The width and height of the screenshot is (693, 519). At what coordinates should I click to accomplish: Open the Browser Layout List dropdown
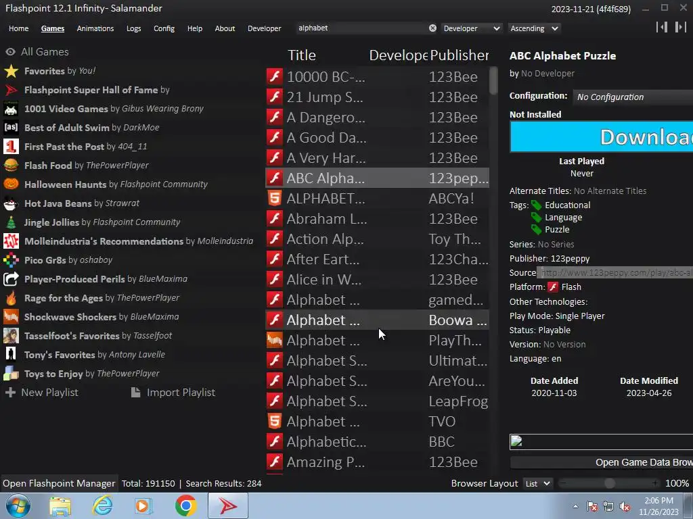tap(538, 484)
